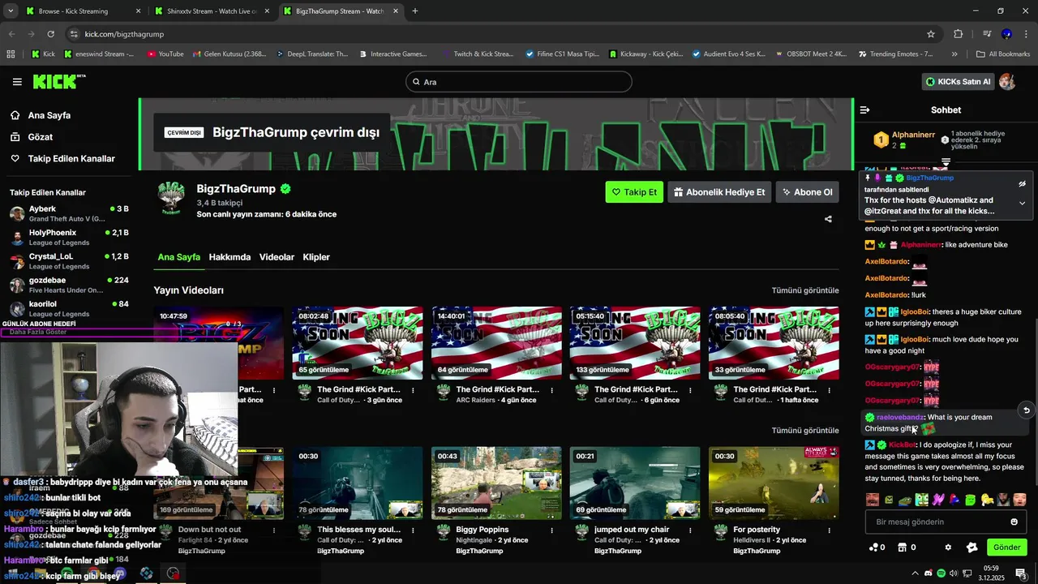The height and width of the screenshot is (584, 1038).
Task: Click the share icon below Abone Ol
Action: [x=828, y=219]
